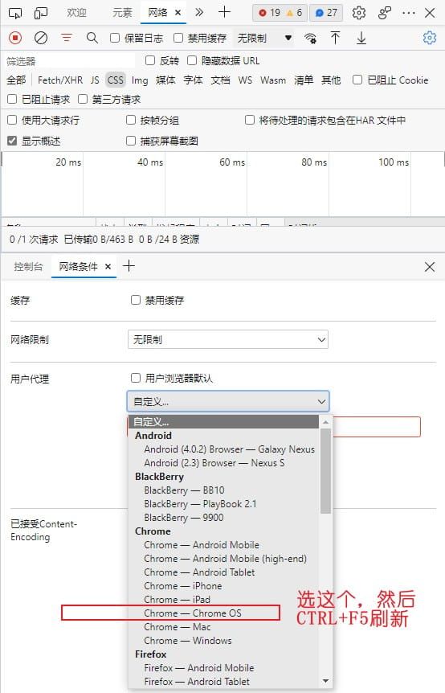Open the 19 errors and 6 warnings counter

pyautogui.click(x=280, y=13)
